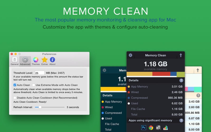Screen dimensions: 211x132
Task: Show the About tab
Action: pyautogui.click(x=52, y=61)
